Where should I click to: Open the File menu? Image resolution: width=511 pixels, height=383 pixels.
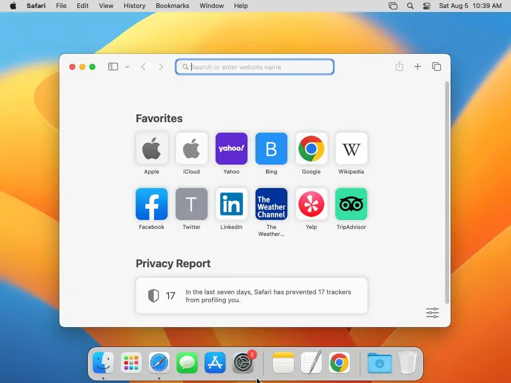(61, 6)
